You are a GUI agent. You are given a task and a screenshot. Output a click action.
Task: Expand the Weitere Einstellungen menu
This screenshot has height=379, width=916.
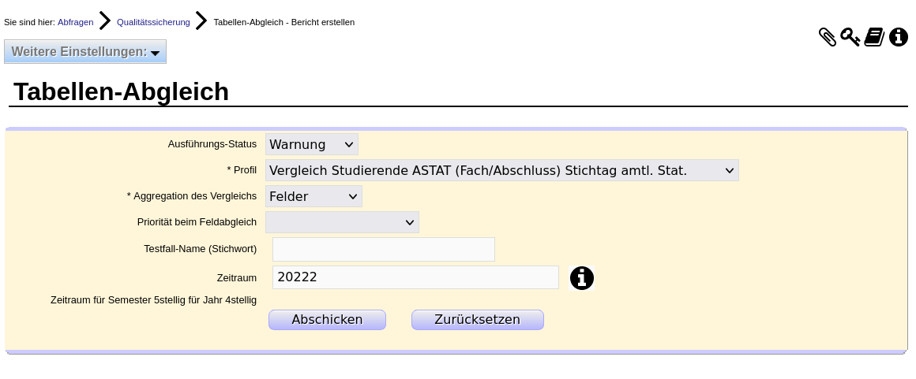tap(85, 51)
